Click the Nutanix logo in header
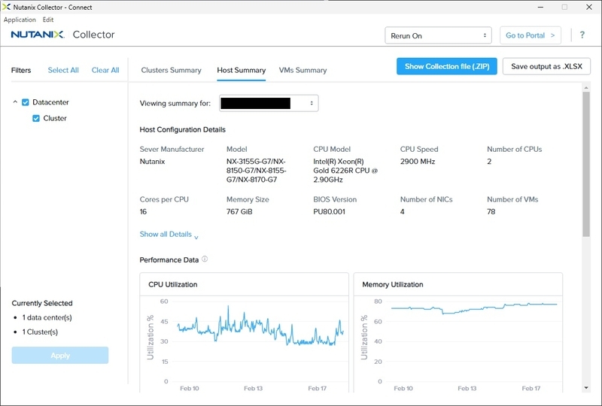The image size is (602, 406). click(38, 35)
